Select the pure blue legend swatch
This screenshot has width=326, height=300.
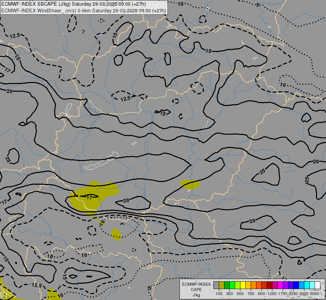pyautogui.click(x=296, y=285)
